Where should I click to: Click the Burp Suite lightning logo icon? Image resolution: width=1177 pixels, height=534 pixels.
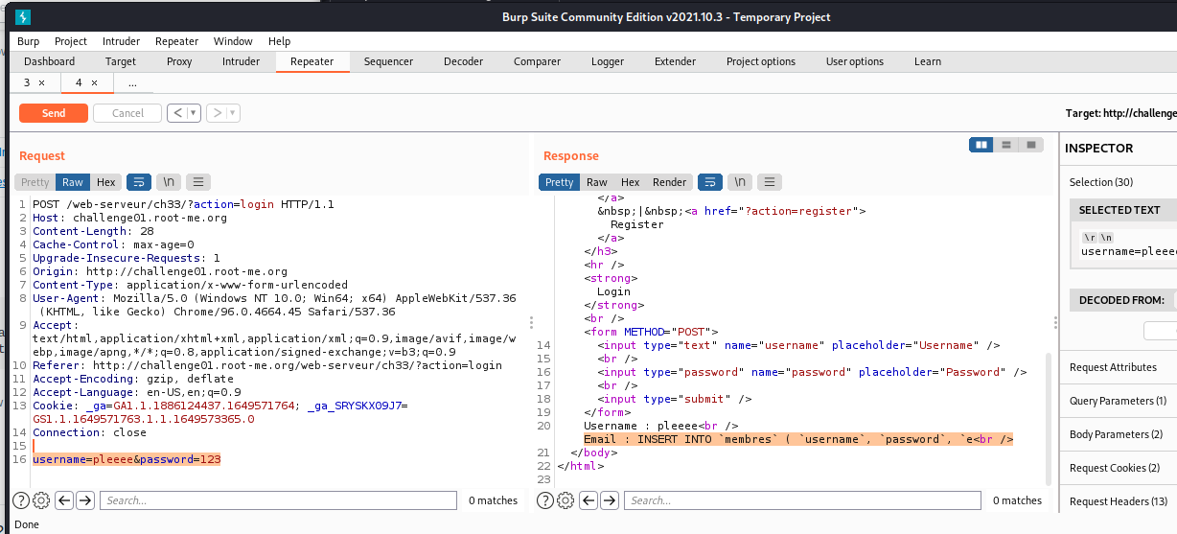coord(22,16)
